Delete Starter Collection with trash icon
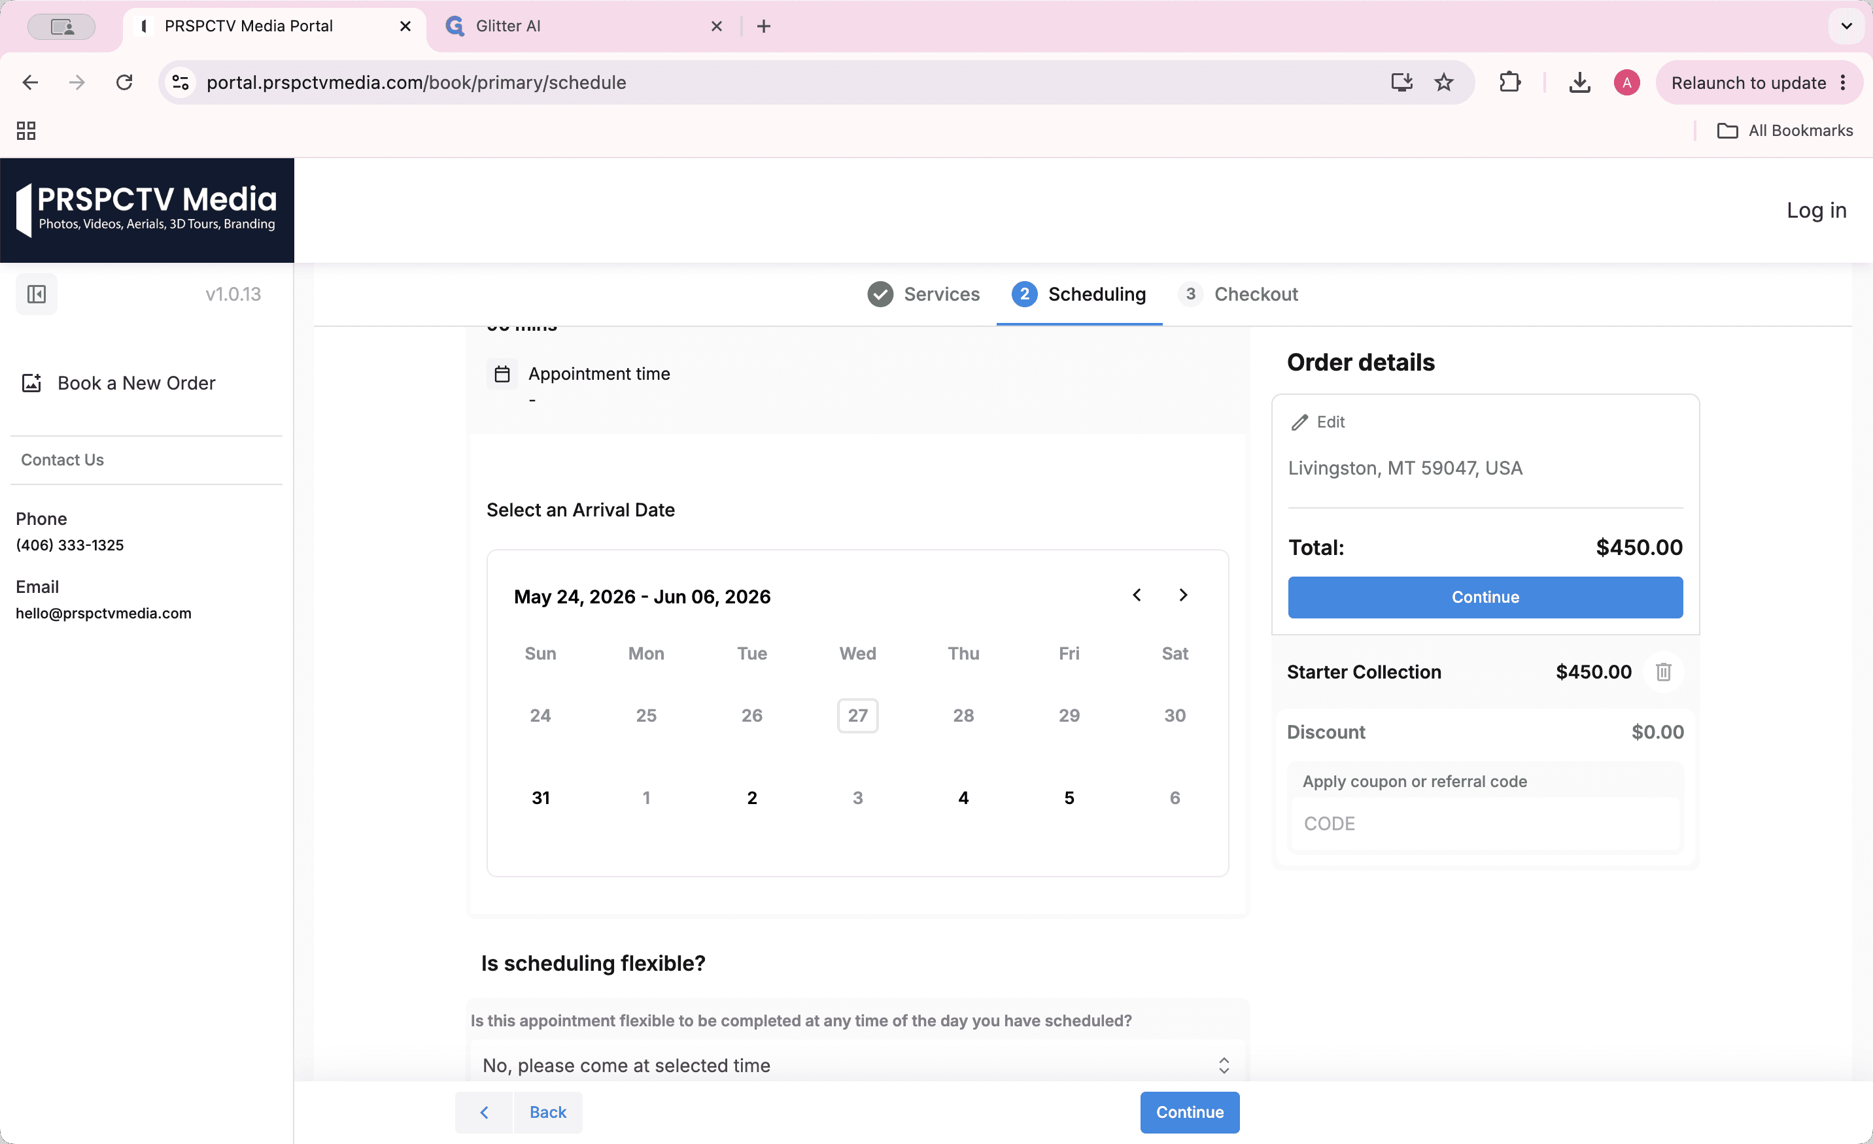The image size is (1873, 1144). tap(1663, 672)
